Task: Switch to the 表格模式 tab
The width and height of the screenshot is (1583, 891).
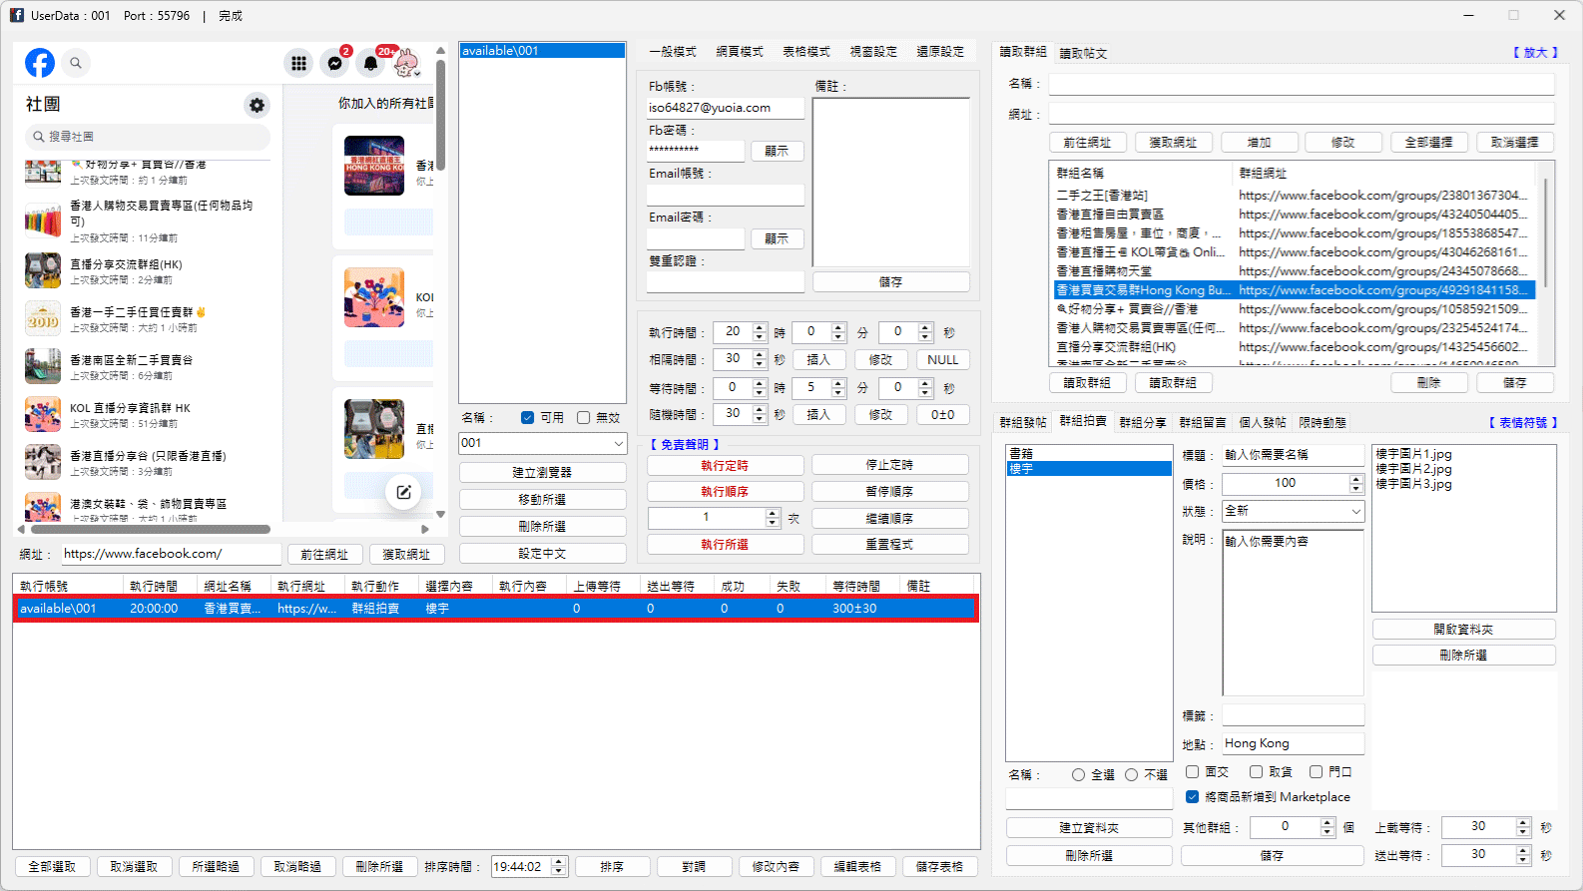Action: tap(806, 52)
